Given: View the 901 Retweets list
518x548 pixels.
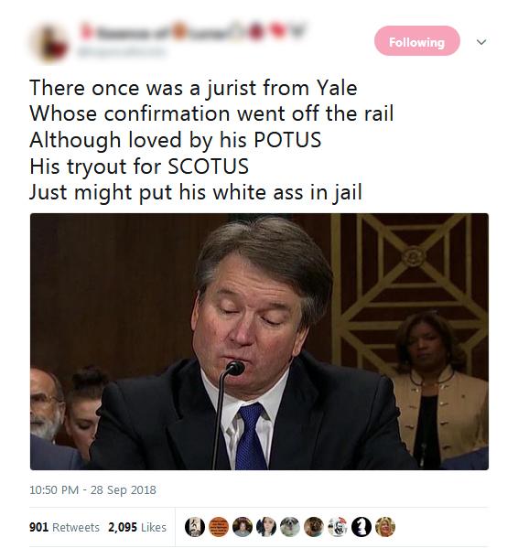Looking at the screenshot, I should pyautogui.click(x=64, y=527).
